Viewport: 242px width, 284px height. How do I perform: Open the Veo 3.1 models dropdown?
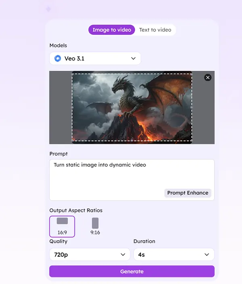point(95,58)
